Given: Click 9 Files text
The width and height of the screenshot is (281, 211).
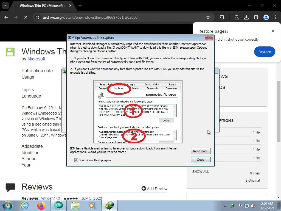Looking at the screenshot, I should (x=255, y=173).
